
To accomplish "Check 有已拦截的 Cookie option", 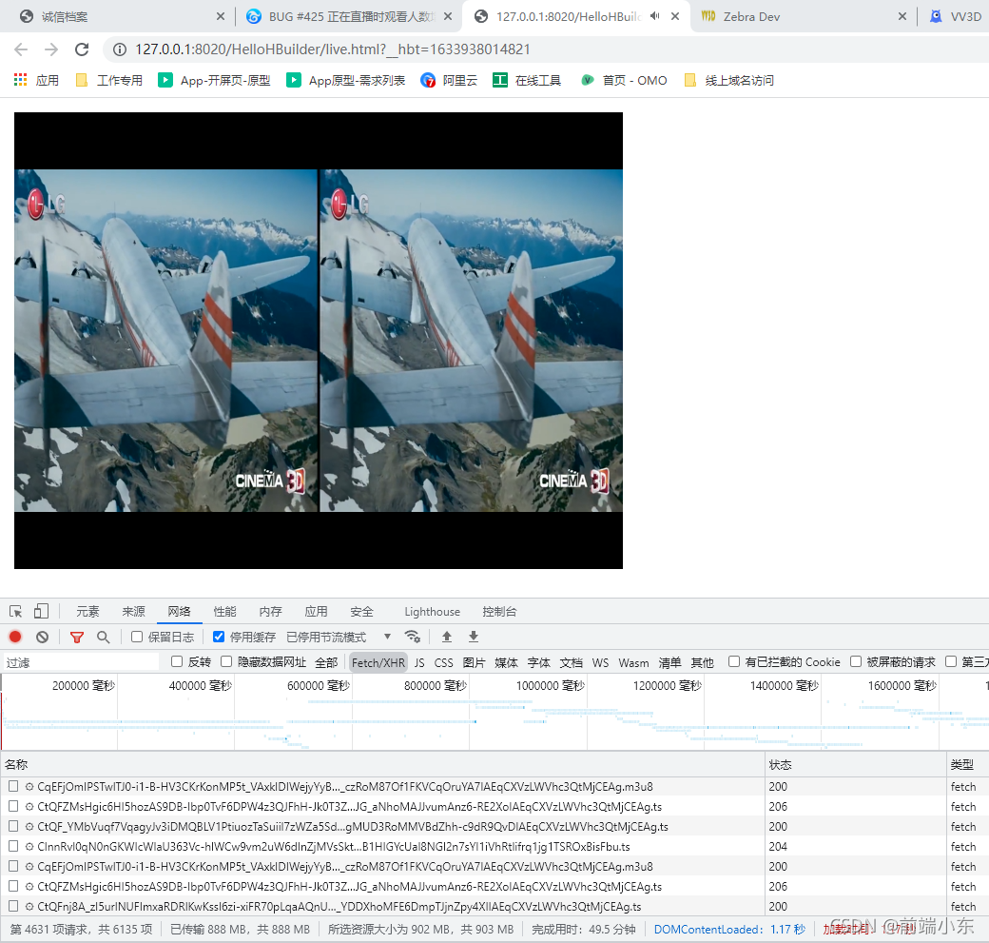I will click(733, 661).
